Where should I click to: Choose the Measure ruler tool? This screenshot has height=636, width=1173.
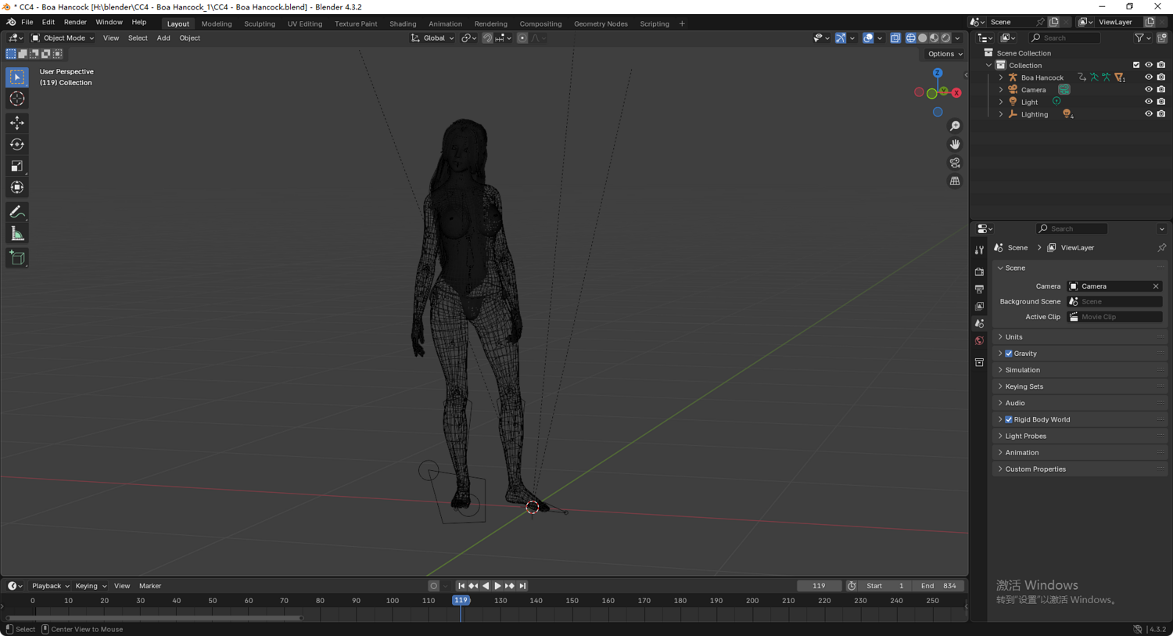click(x=17, y=234)
